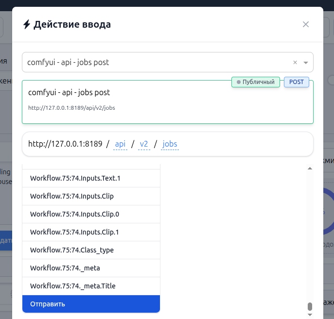Select Workflow.75:74.Inputs.Clip row
Image resolution: width=334 pixels, height=319 pixels.
click(x=91, y=196)
